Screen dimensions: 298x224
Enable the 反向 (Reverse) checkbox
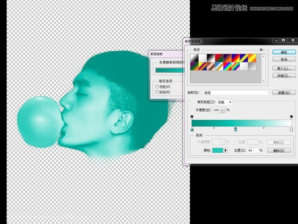coord(157,92)
